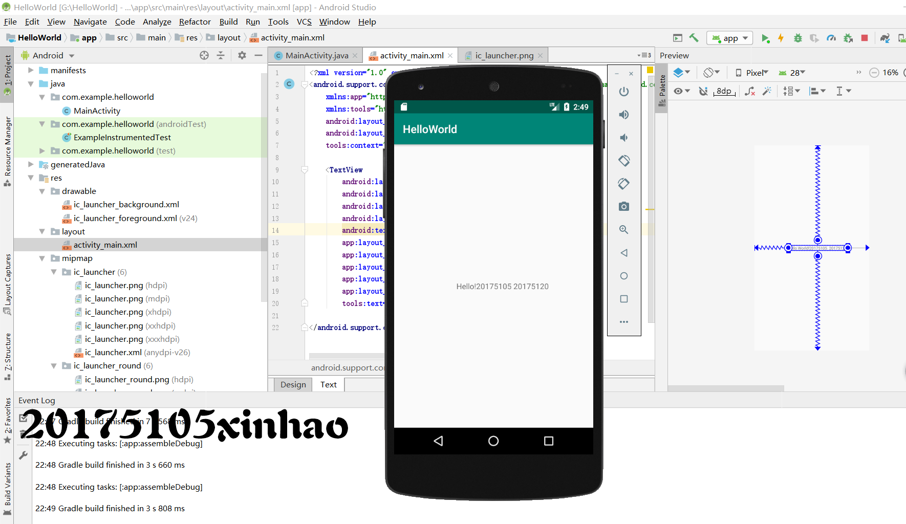Click the emulator sidebar Back triangle
The height and width of the screenshot is (524, 906).
623,253
